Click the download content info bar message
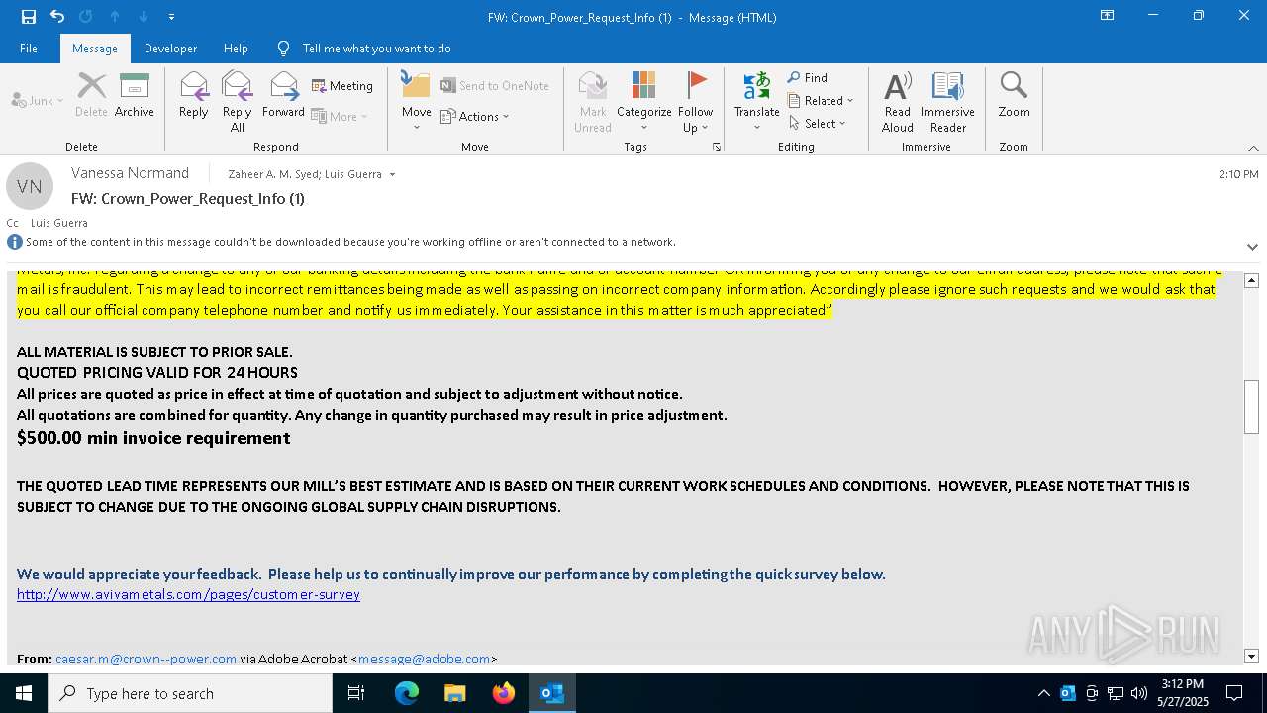Viewport: 1267px width, 713px height. 350,242
